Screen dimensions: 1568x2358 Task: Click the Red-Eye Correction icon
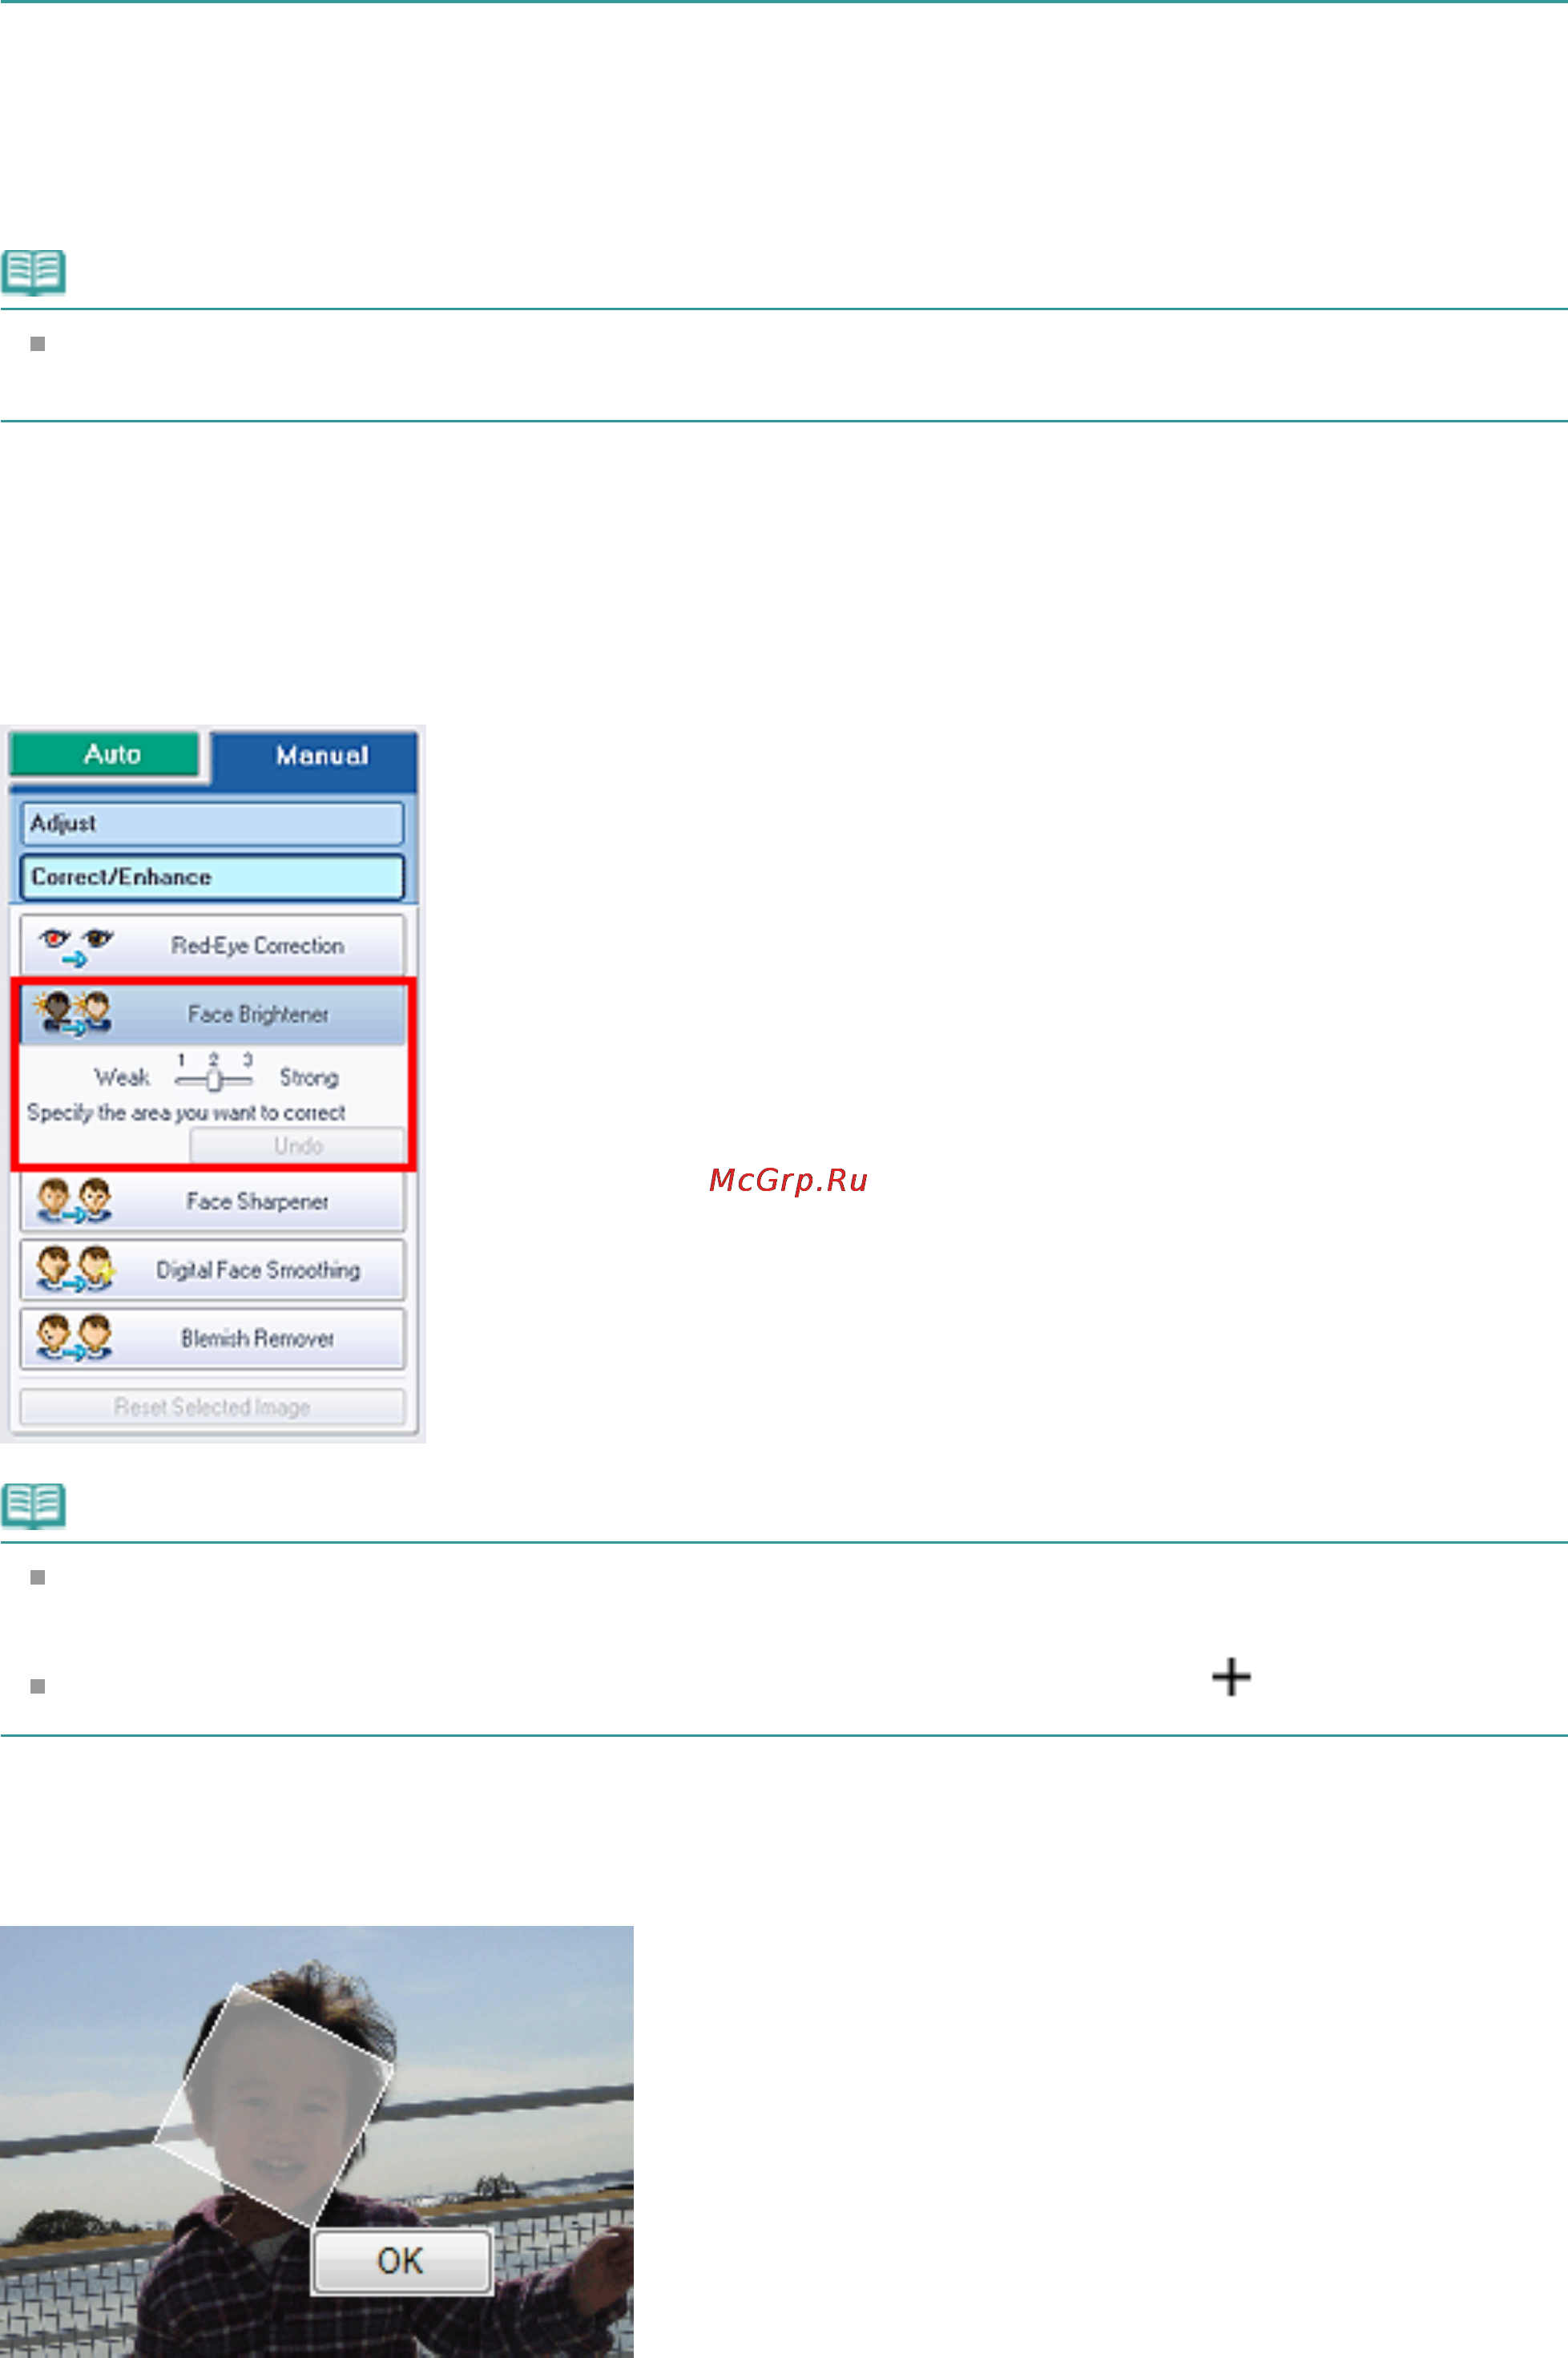(76, 947)
